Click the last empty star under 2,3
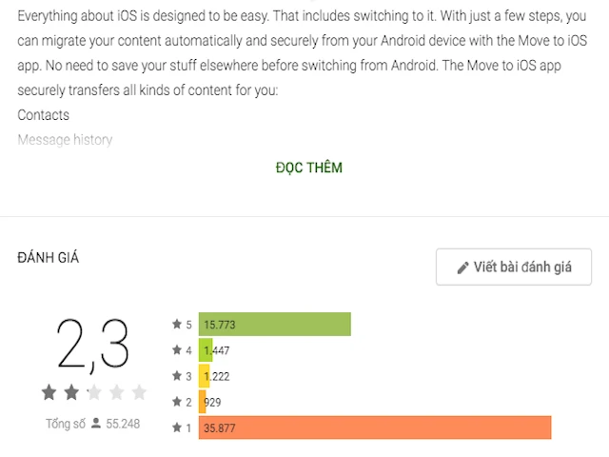This screenshot has width=609, height=457. 139,392
